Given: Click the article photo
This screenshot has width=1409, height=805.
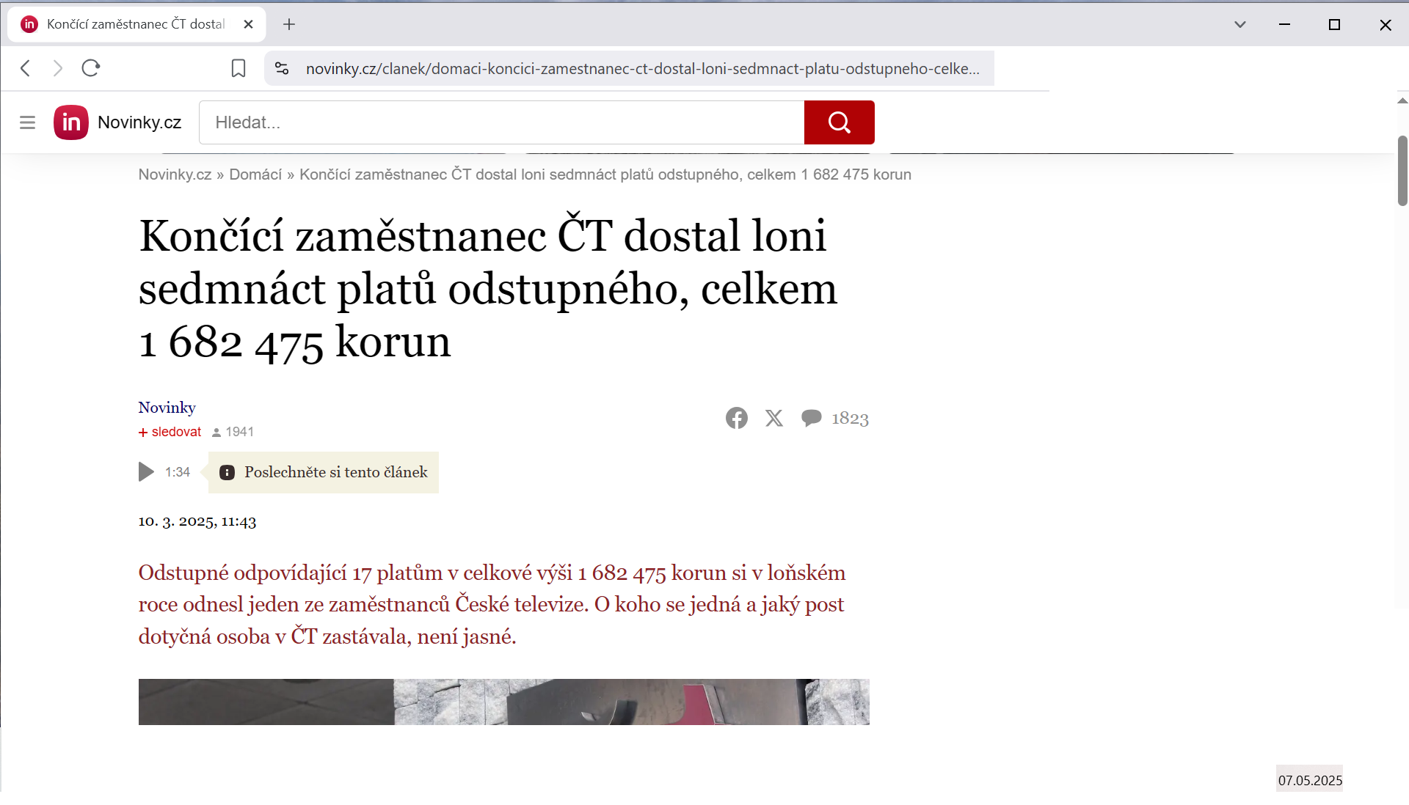Looking at the screenshot, I should point(503,702).
